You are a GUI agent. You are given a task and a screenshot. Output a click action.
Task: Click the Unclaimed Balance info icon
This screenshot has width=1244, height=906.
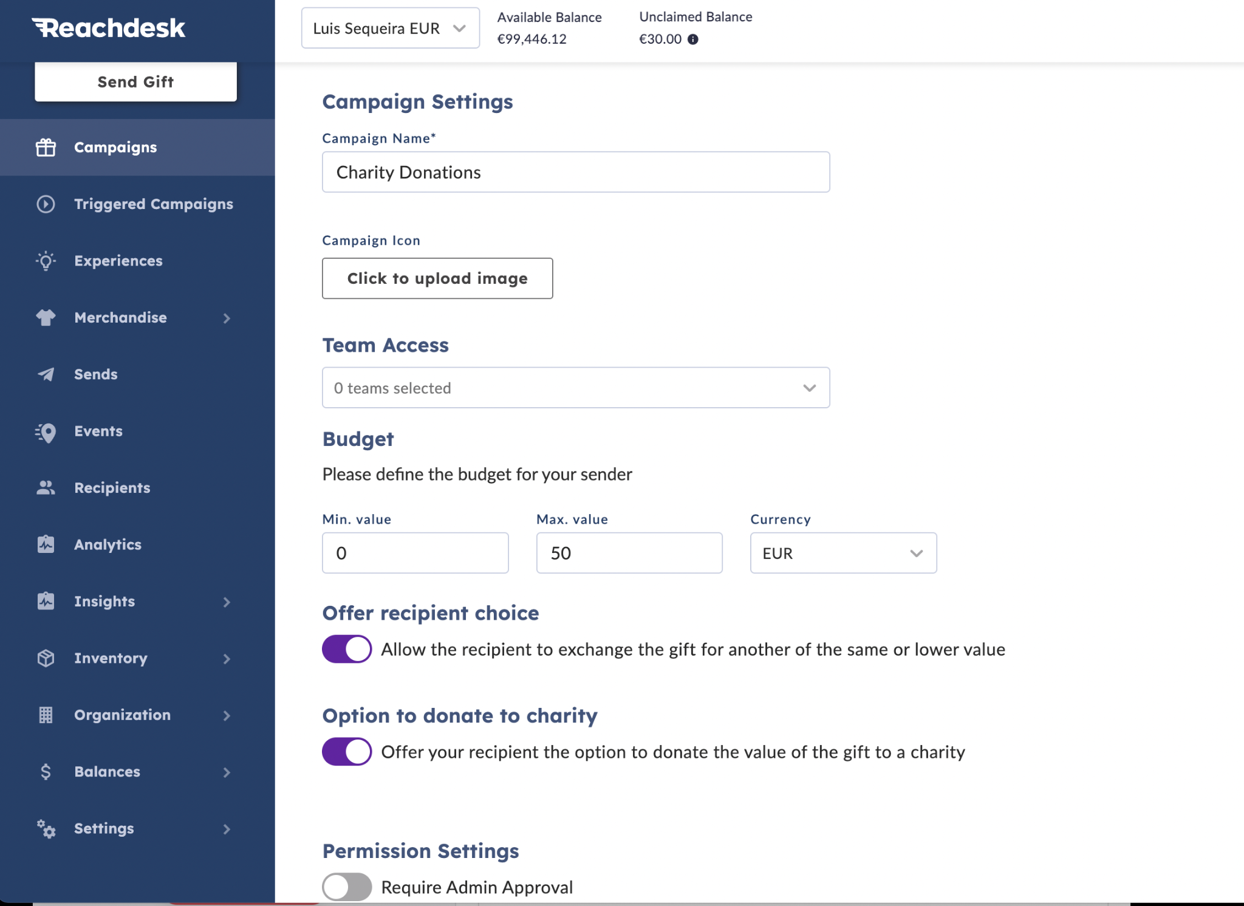(x=693, y=39)
